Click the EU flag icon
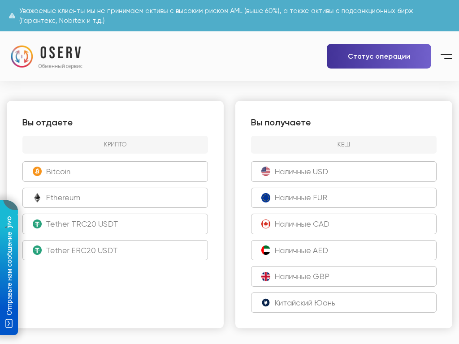The image size is (459, 344). [266, 198]
